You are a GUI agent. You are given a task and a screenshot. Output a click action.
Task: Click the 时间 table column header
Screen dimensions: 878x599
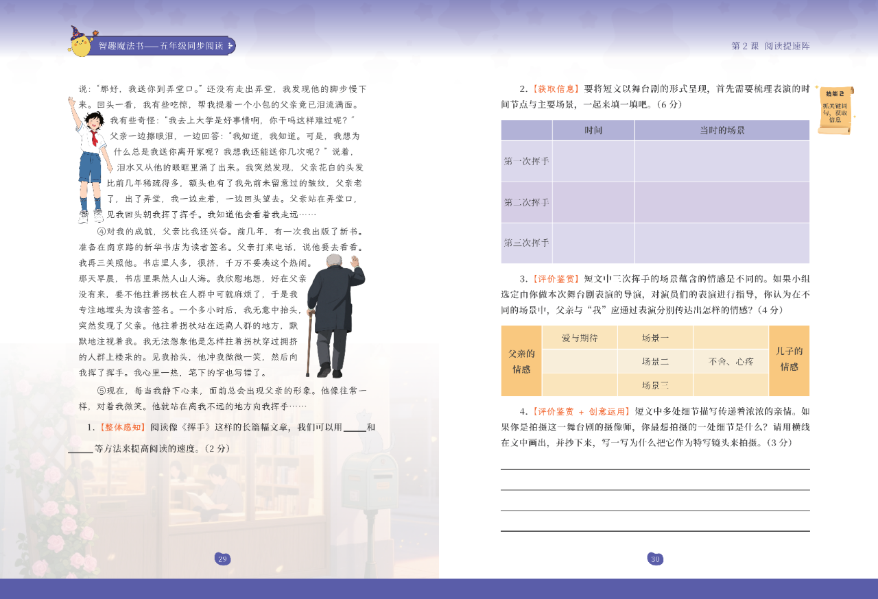(x=593, y=130)
